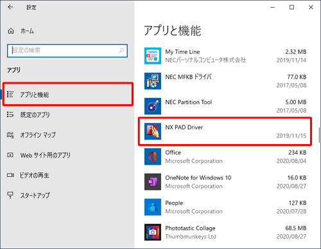
Task: Click the 2020/08/04 install date
Action: 291,161
